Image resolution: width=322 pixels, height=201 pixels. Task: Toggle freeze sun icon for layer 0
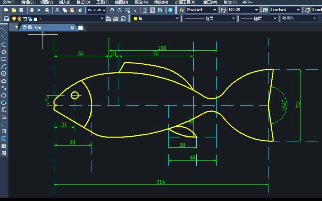(19, 19)
